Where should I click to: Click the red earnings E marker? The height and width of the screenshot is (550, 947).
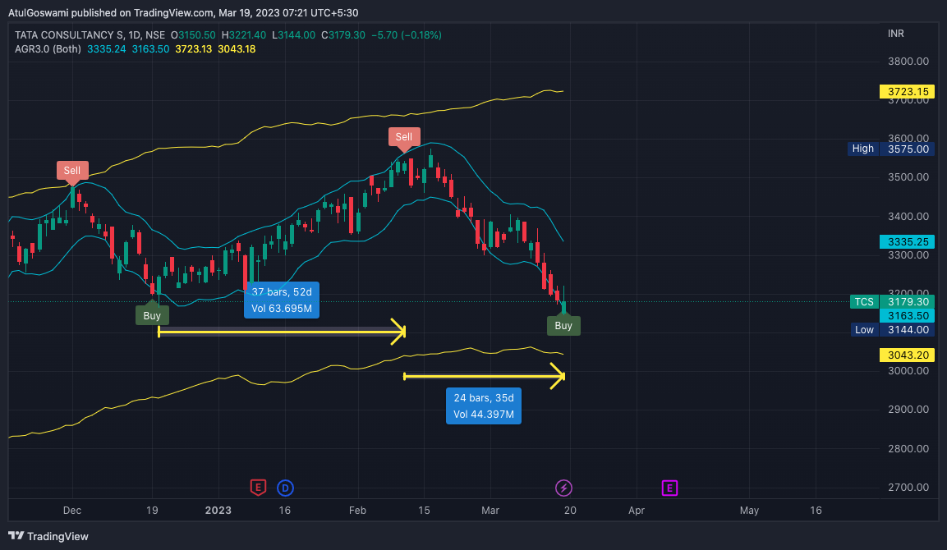pos(258,488)
